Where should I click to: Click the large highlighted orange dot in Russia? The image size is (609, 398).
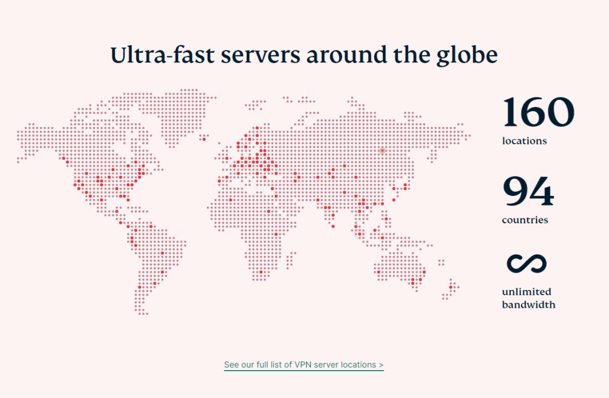click(x=382, y=151)
